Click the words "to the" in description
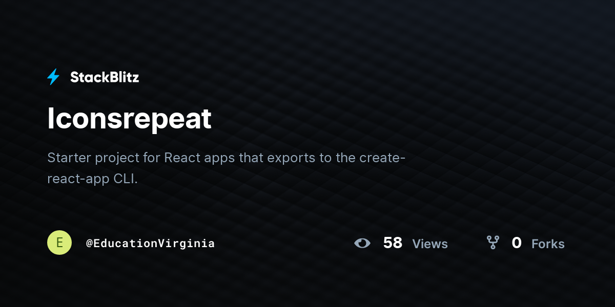 pos(337,158)
